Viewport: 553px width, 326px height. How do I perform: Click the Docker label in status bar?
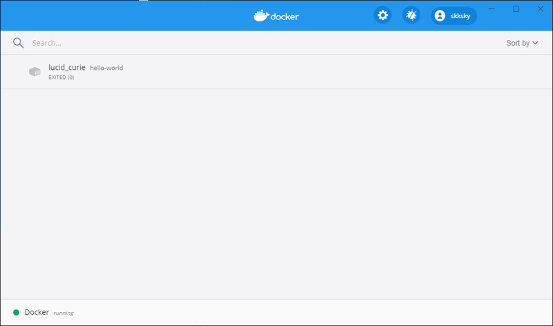(37, 312)
